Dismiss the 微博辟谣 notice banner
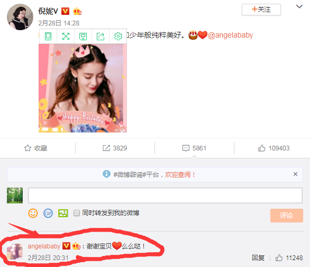310x267 pixels. coord(295,174)
